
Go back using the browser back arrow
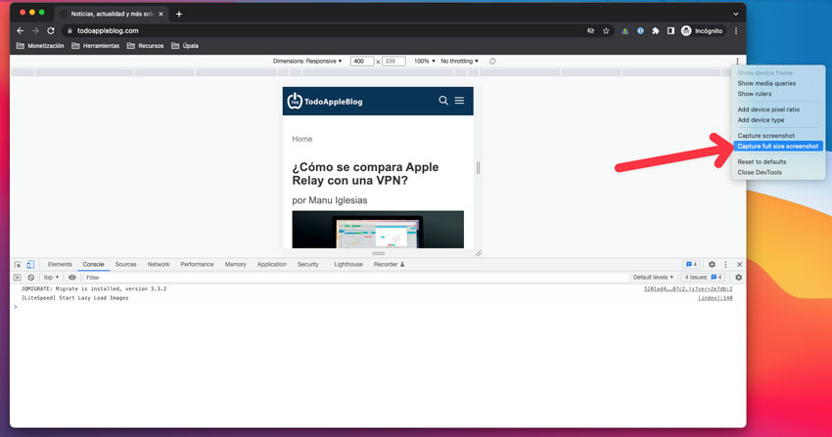click(21, 30)
